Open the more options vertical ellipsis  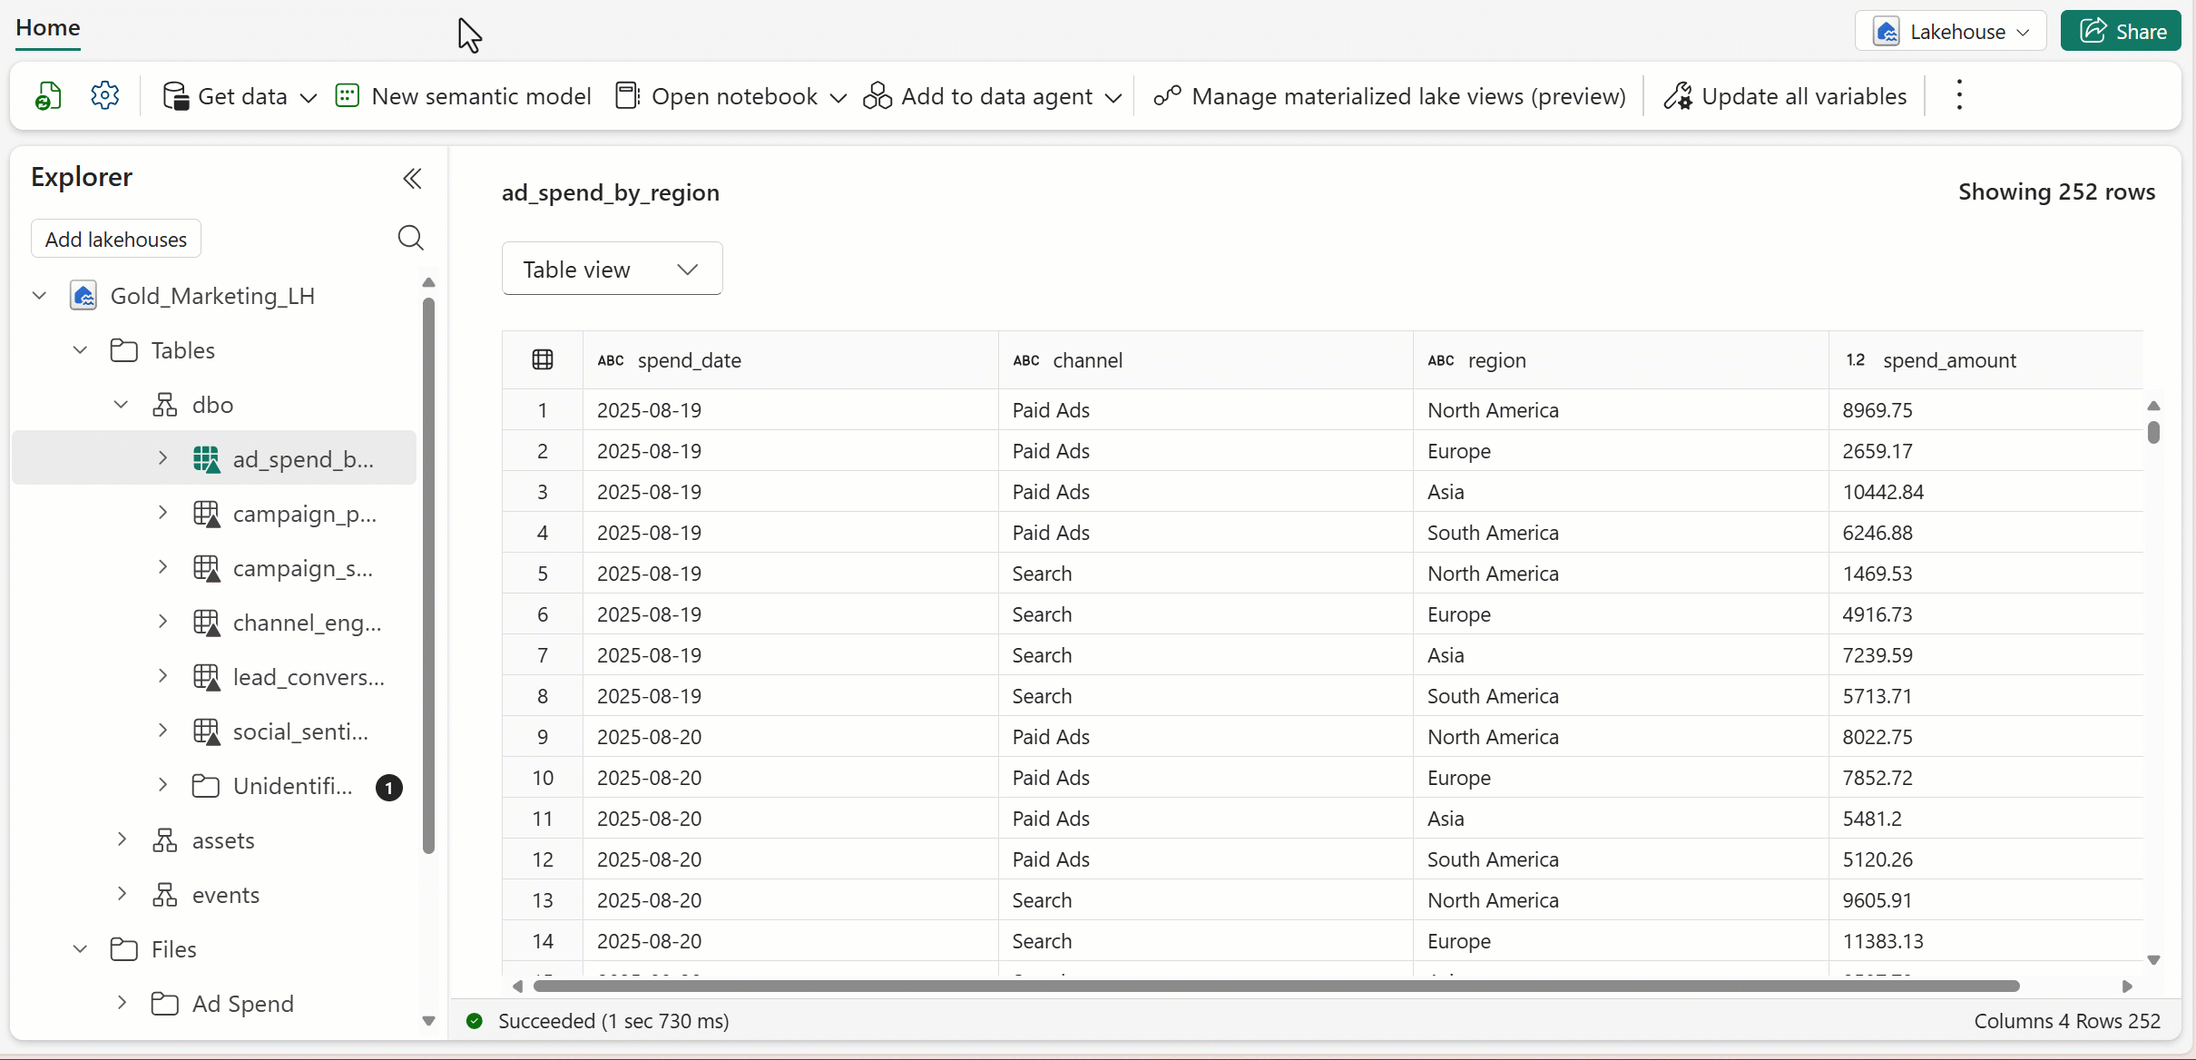click(1959, 95)
